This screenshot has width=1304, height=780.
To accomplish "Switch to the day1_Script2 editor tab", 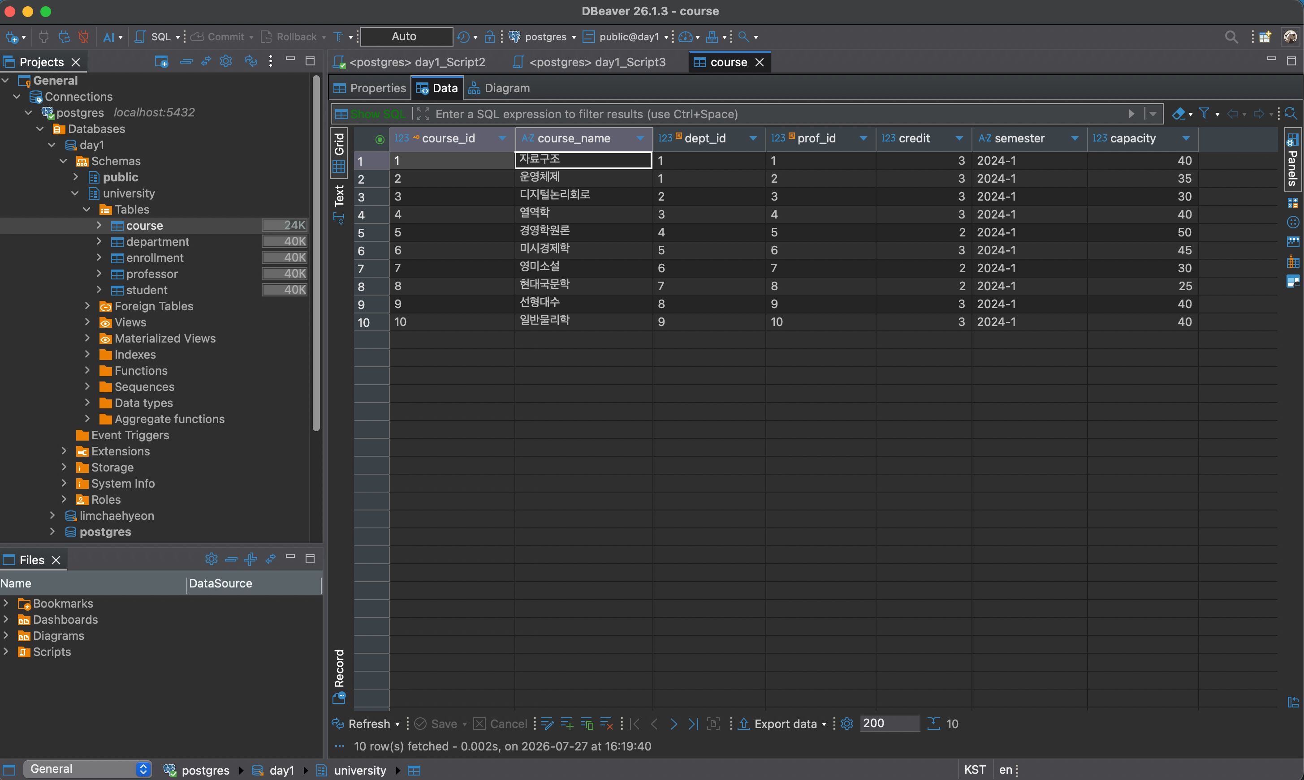I will point(410,62).
